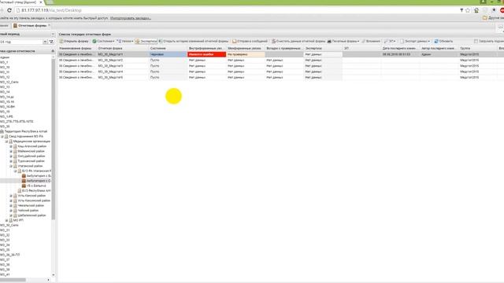Click the vertical scrollbar of left tree

click(x=54, y=138)
